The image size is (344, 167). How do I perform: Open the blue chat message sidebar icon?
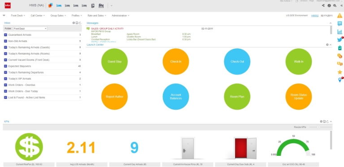pyautogui.click(x=340, y=24)
